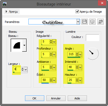Viewport: 108px width, 106px height.
Task: Click the Profondeur value field
Action: (x=46, y=54)
